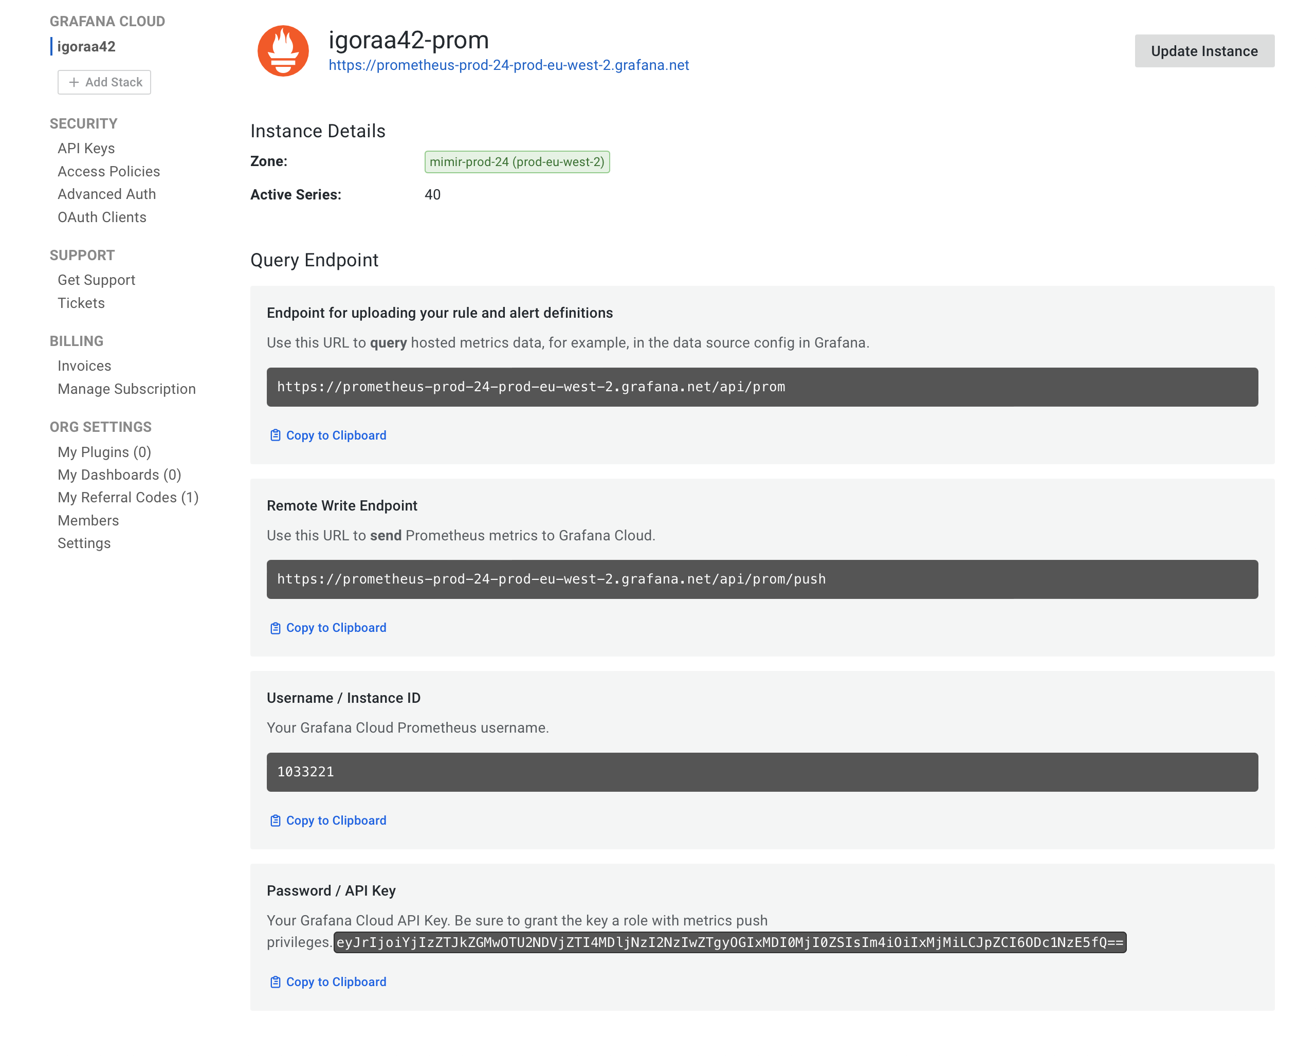Click clipboard icon under remote write URL
Screen dimensions: 1316x1056
point(276,628)
